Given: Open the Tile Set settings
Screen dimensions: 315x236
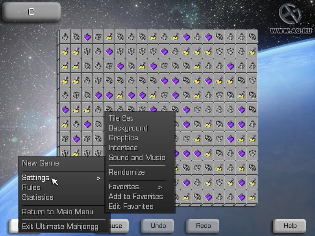Looking at the screenshot, I should click(121, 118).
